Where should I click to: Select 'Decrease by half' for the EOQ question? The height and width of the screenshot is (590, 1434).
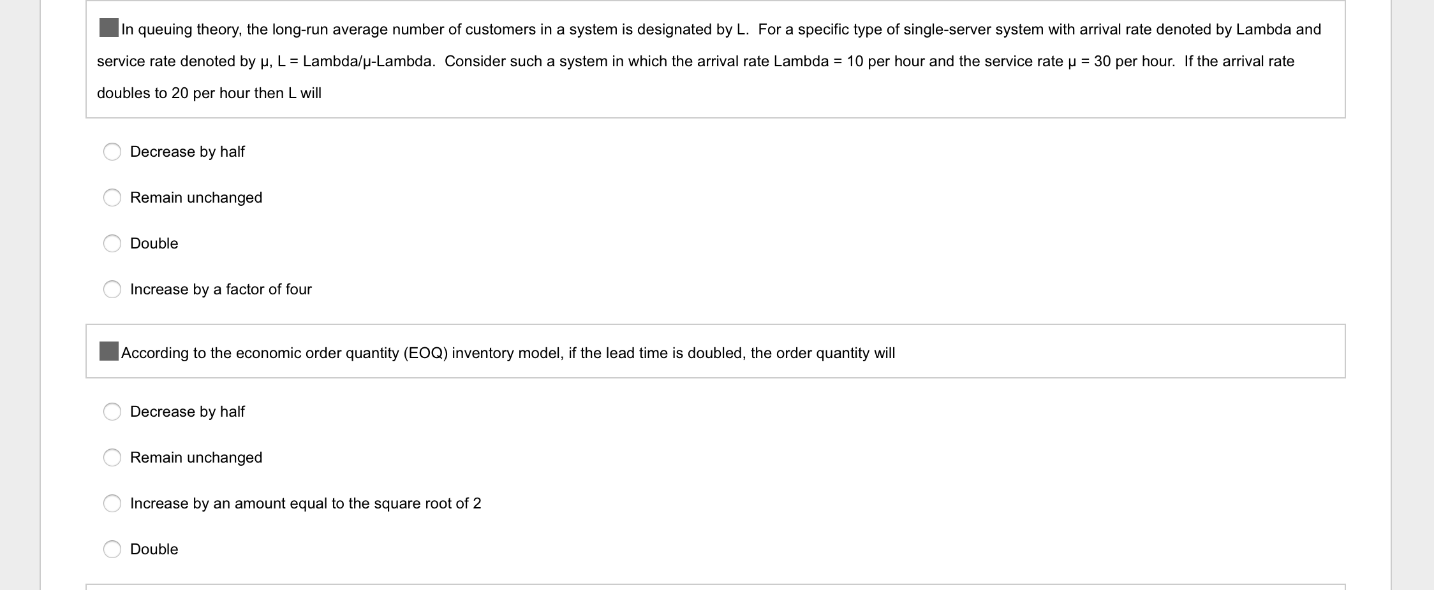pyautogui.click(x=113, y=412)
